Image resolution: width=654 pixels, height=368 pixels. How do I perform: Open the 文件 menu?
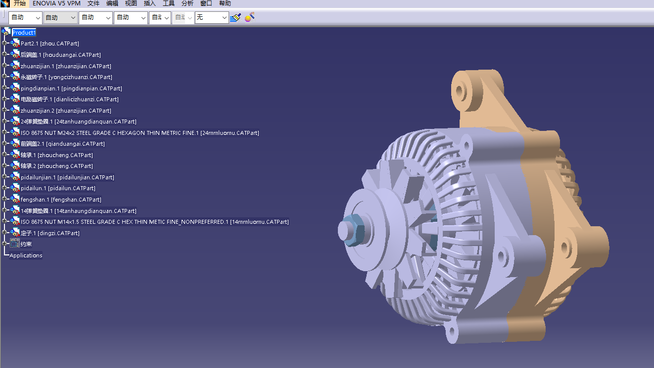tap(93, 3)
